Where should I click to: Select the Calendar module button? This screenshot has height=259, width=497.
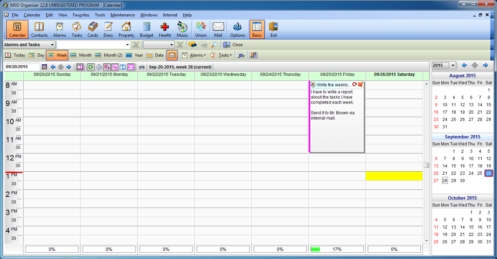coord(17,29)
